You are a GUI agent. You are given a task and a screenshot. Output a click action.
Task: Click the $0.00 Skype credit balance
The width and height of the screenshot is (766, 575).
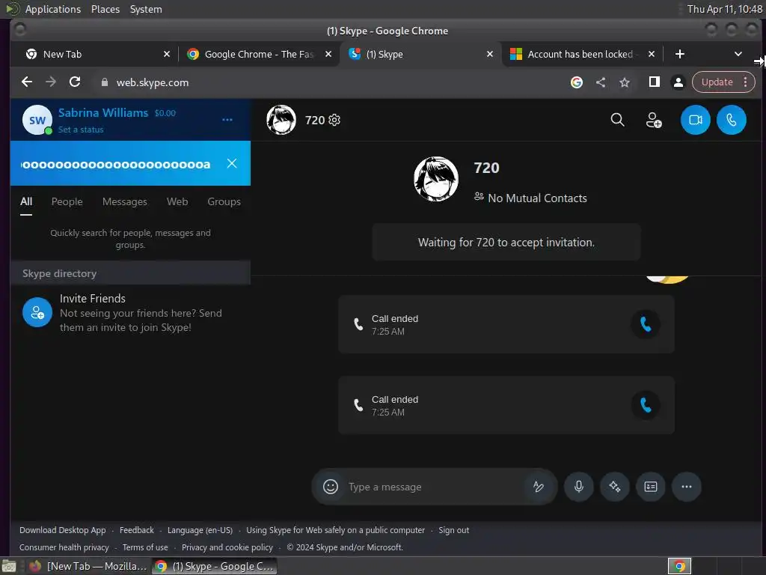(x=165, y=113)
